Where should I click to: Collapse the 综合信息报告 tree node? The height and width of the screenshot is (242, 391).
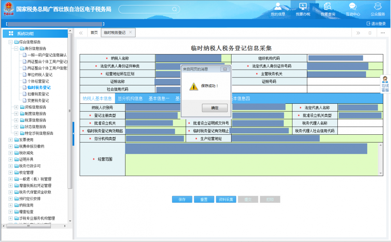[x=11, y=42]
